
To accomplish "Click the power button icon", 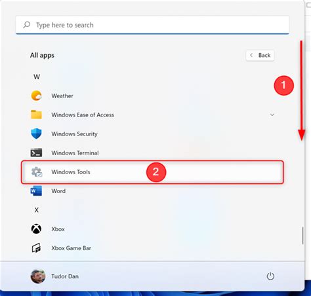I will (270, 276).
